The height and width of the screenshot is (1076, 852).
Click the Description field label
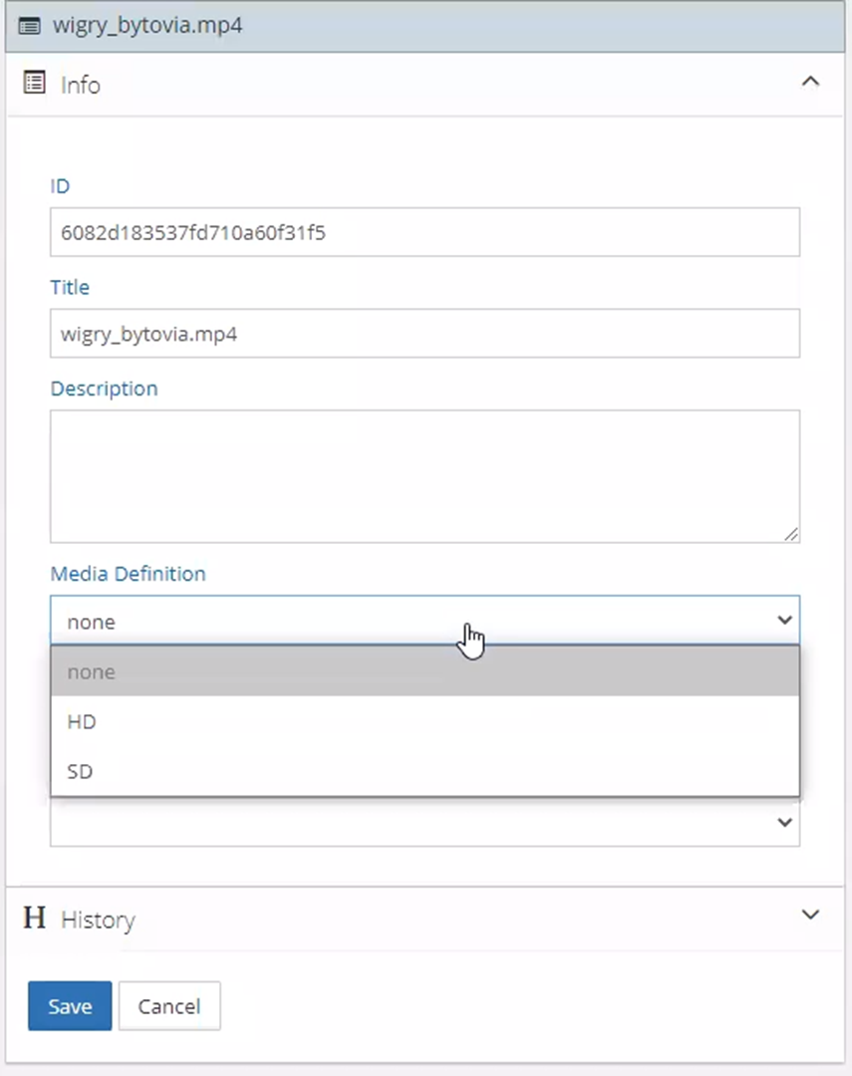[104, 389]
